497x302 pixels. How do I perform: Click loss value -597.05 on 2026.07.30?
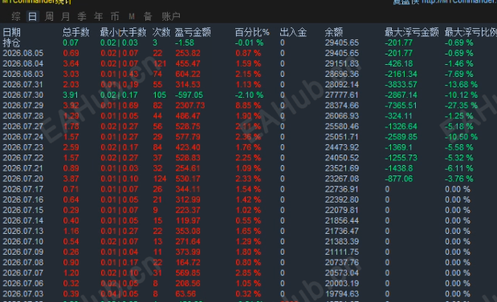[189, 95]
